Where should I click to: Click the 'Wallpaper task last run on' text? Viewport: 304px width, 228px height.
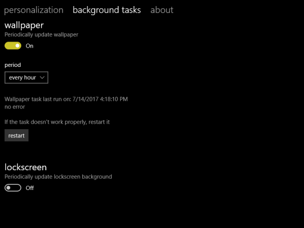pos(66,99)
